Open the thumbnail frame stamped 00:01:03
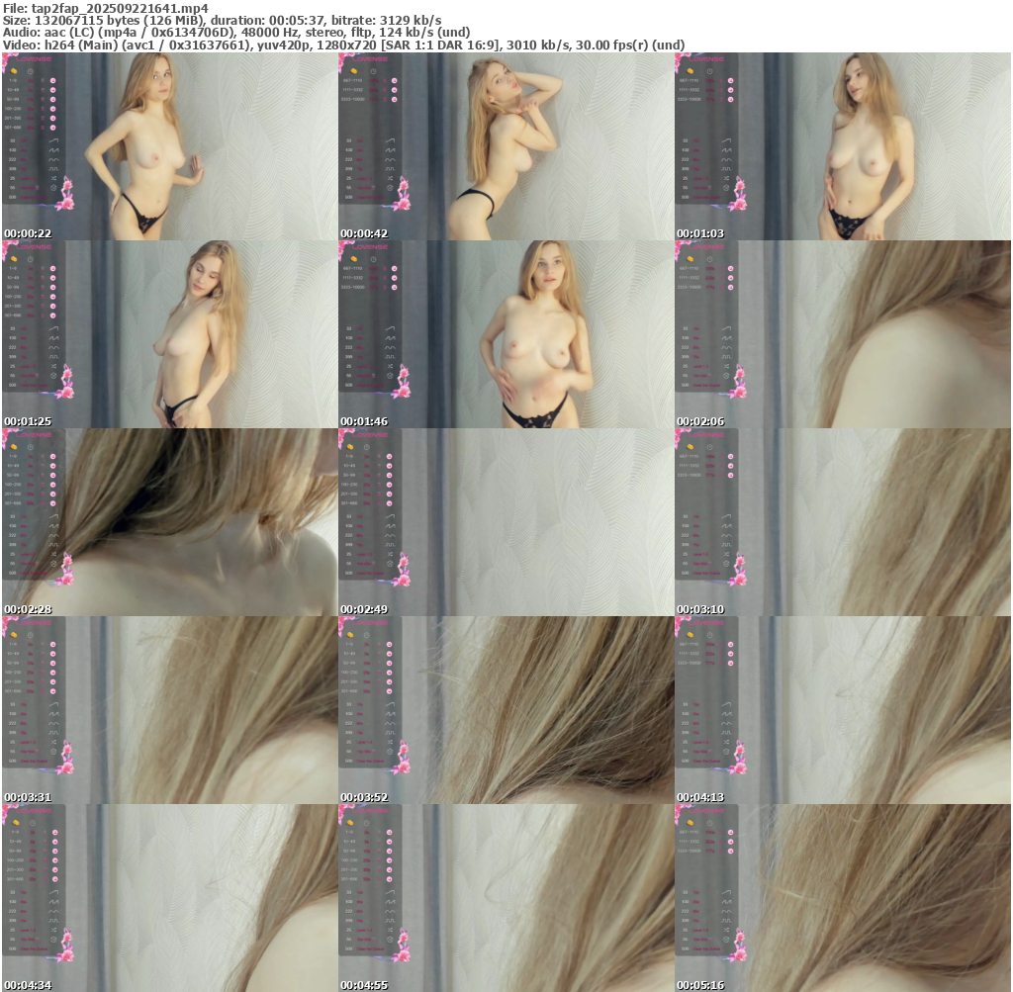 point(843,146)
